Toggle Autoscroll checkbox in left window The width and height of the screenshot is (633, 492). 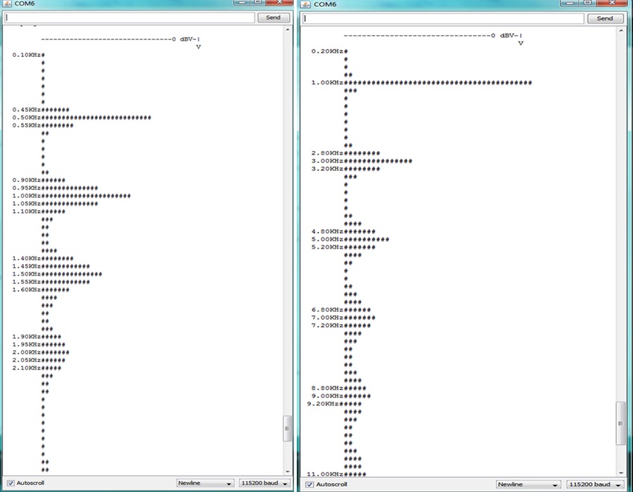point(11,483)
